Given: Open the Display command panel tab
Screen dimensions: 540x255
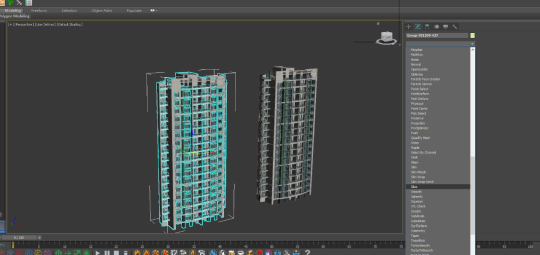Looking at the screenshot, I should 445,26.
